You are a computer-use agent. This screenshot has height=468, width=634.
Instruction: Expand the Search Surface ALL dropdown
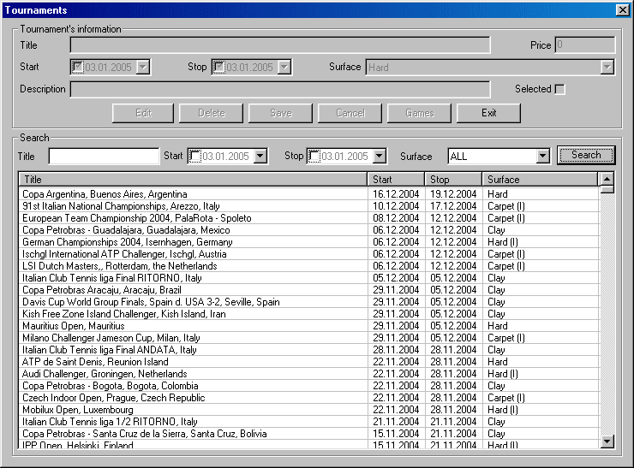[x=542, y=157]
